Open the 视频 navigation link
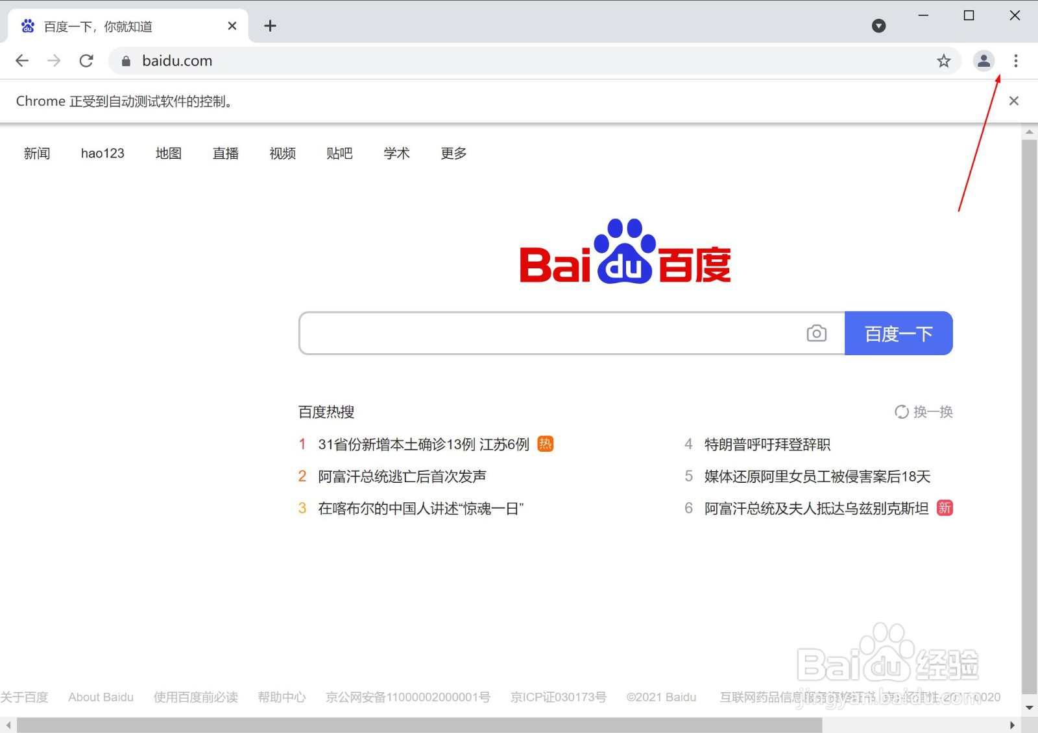Image resolution: width=1038 pixels, height=733 pixels. (283, 154)
